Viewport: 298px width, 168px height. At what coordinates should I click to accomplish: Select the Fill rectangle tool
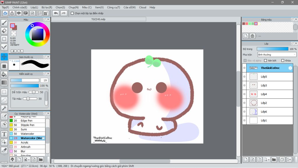[x=4, y=66]
